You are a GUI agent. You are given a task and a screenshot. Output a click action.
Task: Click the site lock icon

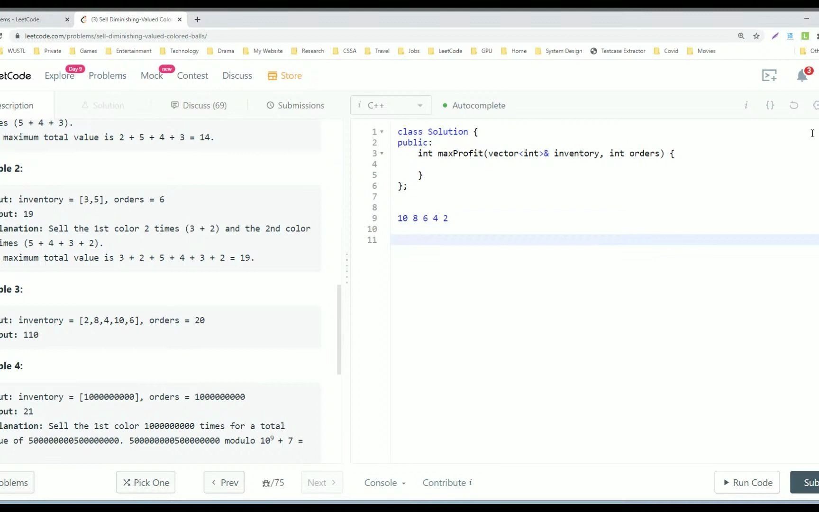(x=18, y=36)
